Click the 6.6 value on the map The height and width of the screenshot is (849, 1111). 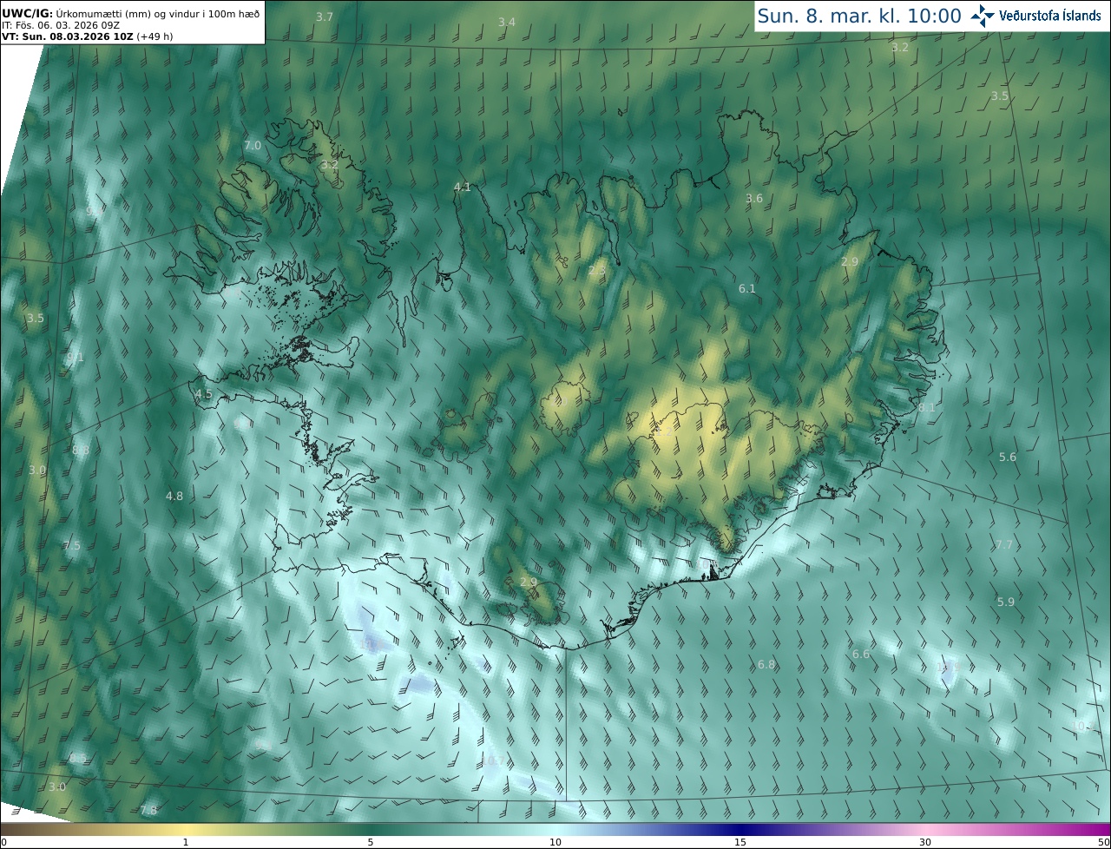point(861,655)
